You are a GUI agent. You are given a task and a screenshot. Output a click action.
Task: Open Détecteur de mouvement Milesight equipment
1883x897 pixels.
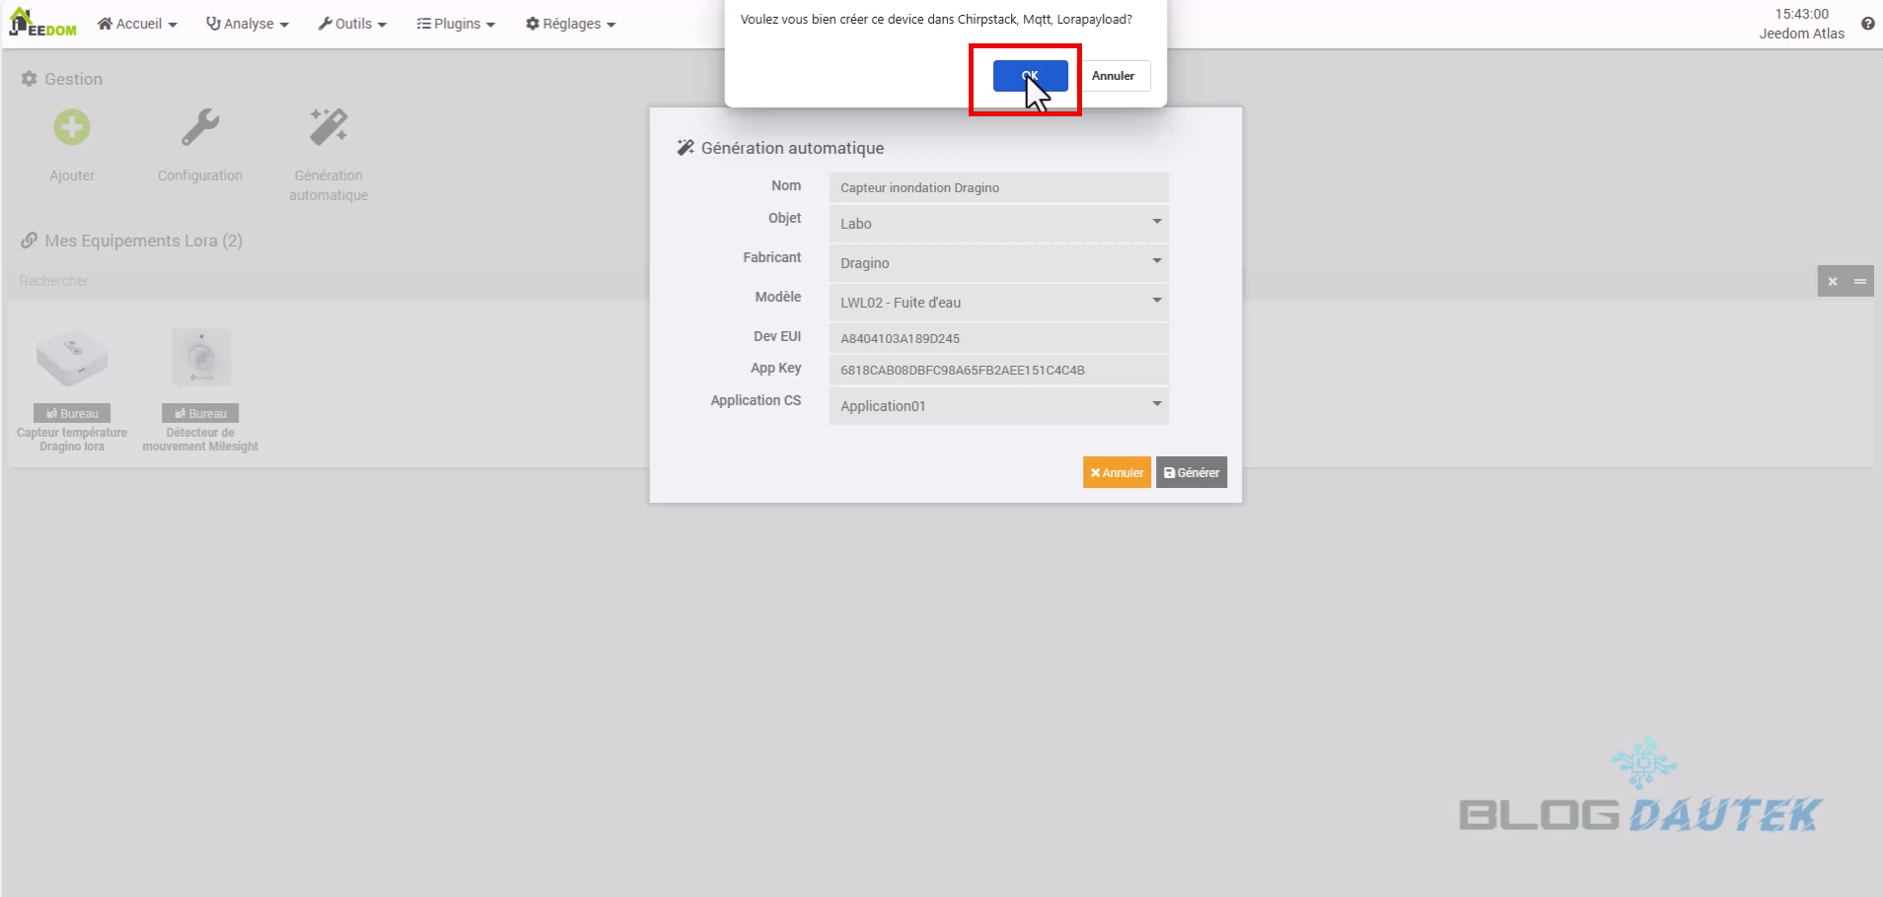coord(201,359)
